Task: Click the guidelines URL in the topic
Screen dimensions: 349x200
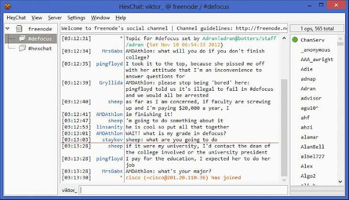Action: pyautogui.click(x=262, y=28)
